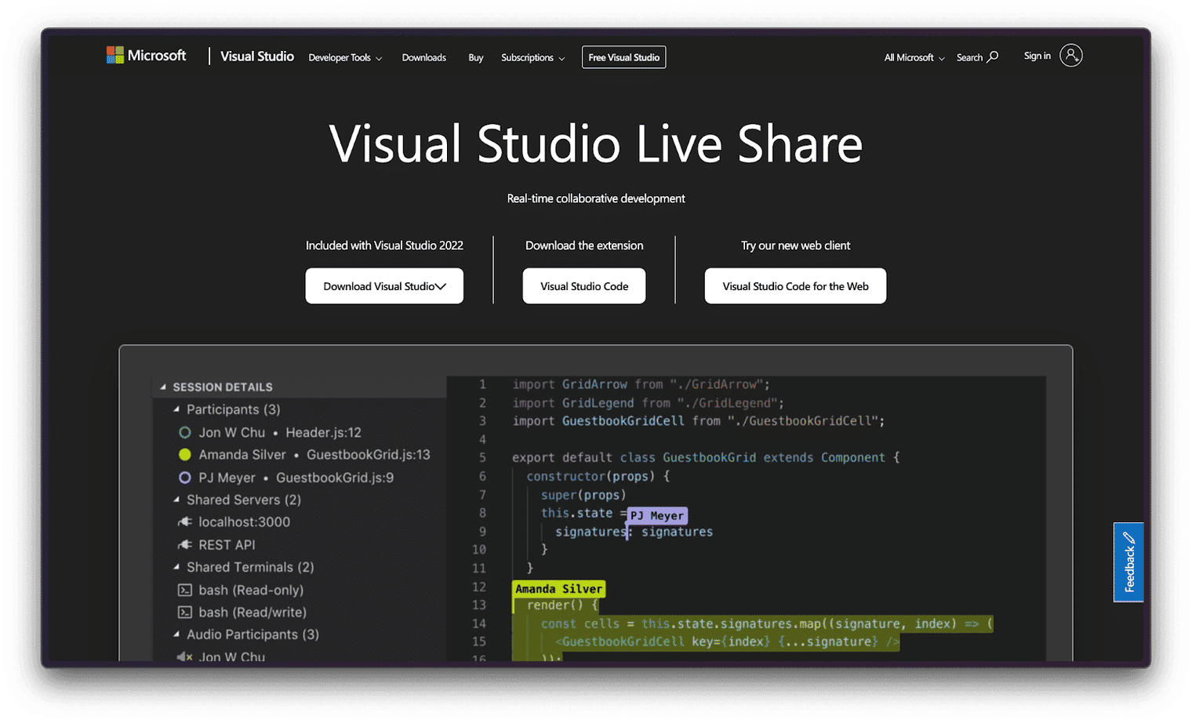The image size is (1192, 723).
Task: Open the Download Visual Studio dropdown button
Action: coord(384,286)
